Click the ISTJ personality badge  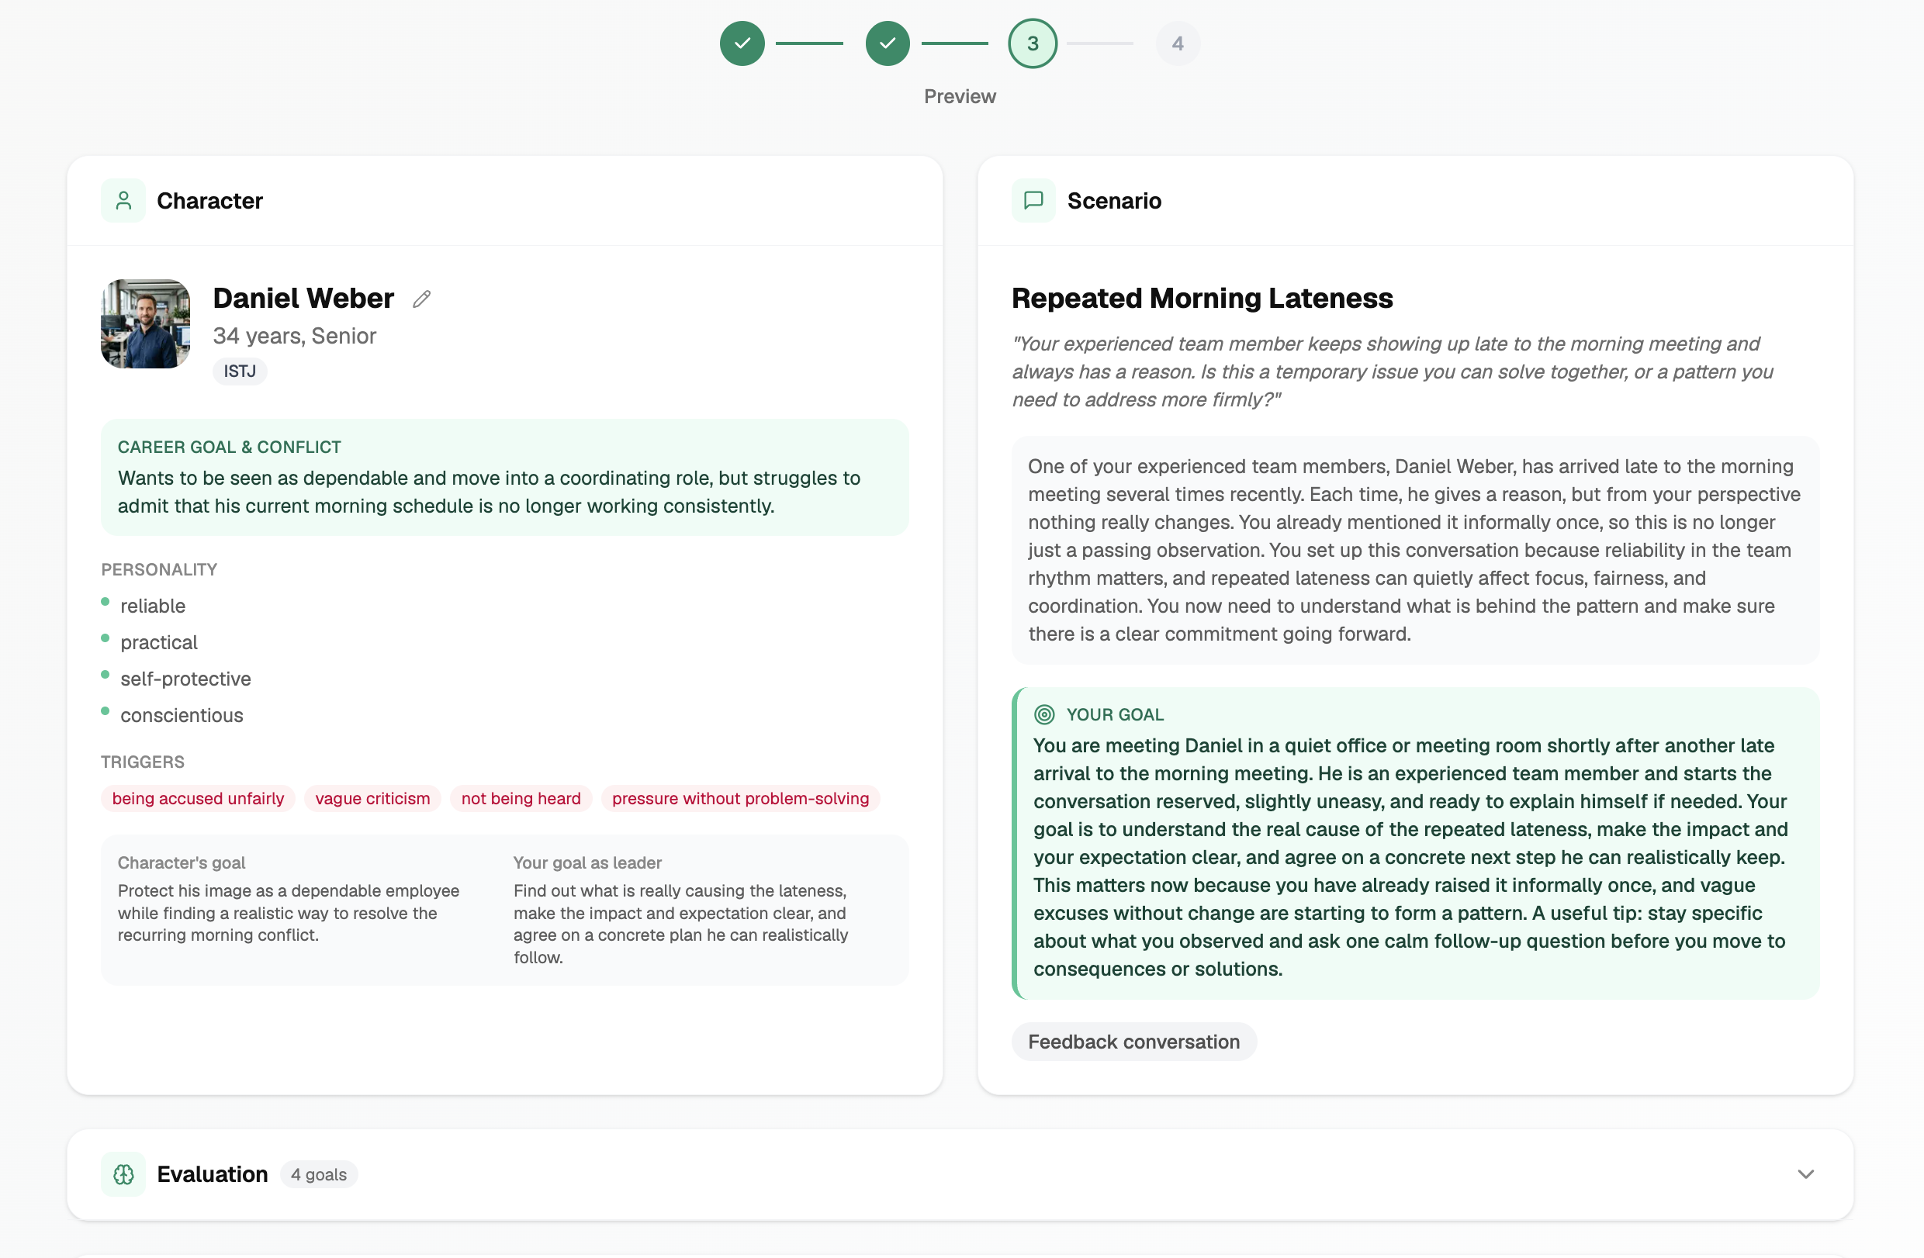239,371
